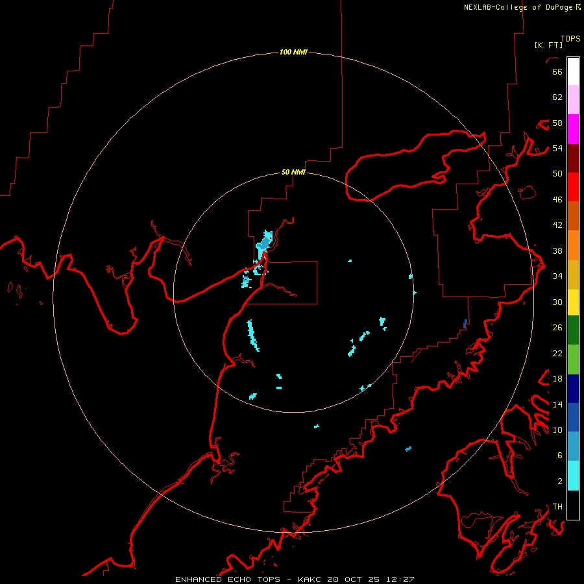584x584 pixels.
Task: Select the 38 scale label
Action: pyautogui.click(x=557, y=250)
